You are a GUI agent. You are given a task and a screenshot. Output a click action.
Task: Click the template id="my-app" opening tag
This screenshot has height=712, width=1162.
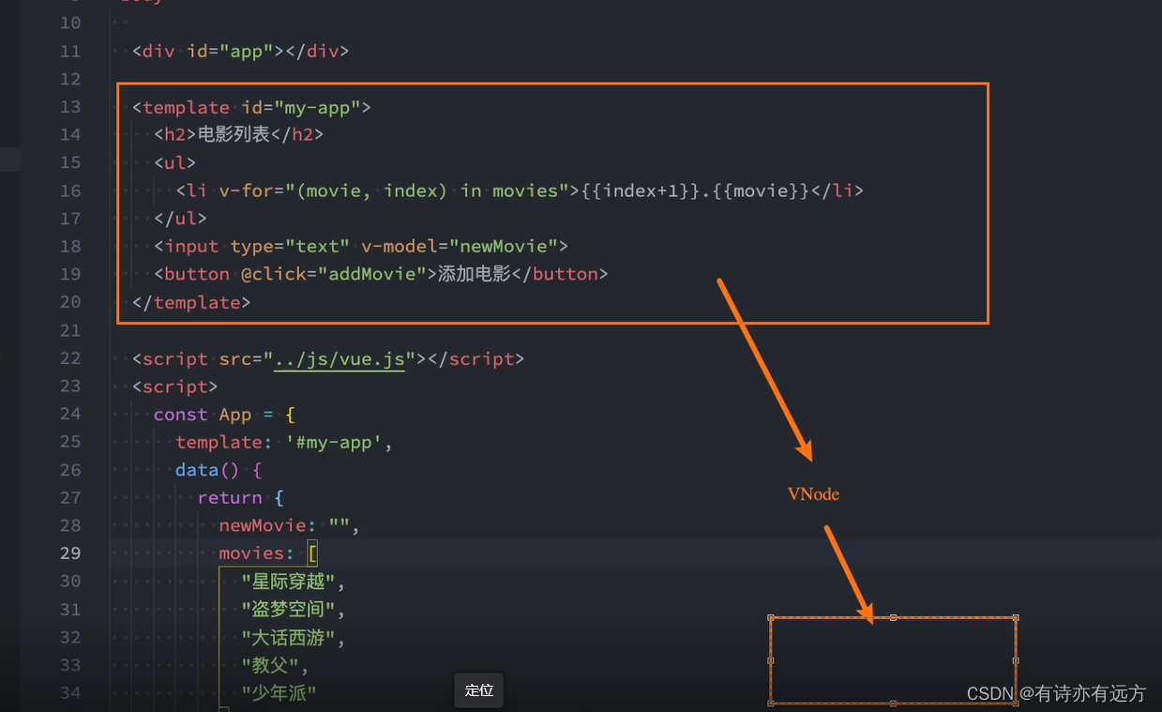(x=251, y=108)
